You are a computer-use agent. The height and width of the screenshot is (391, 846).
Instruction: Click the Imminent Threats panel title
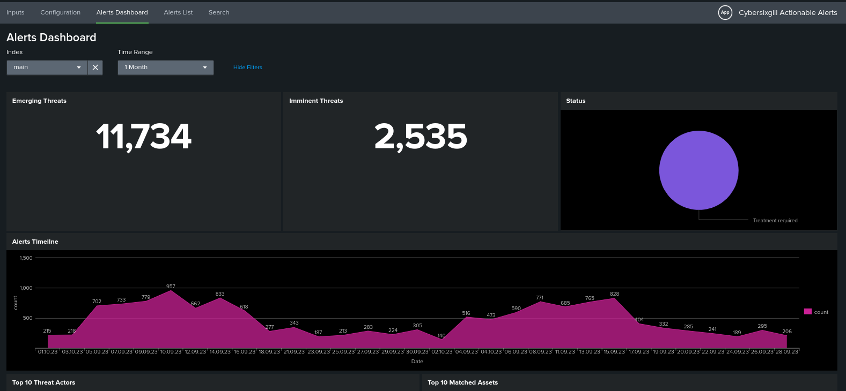[316, 101]
